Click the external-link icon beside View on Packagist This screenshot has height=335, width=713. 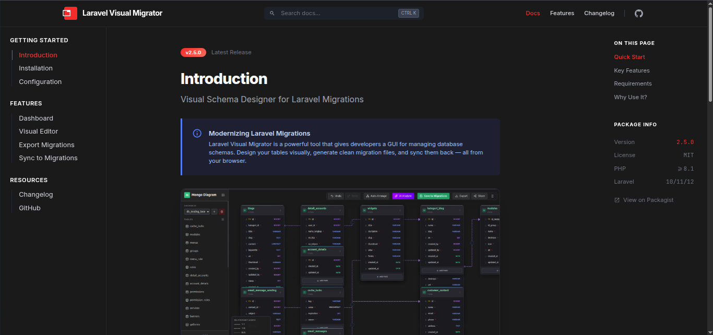coord(617,200)
